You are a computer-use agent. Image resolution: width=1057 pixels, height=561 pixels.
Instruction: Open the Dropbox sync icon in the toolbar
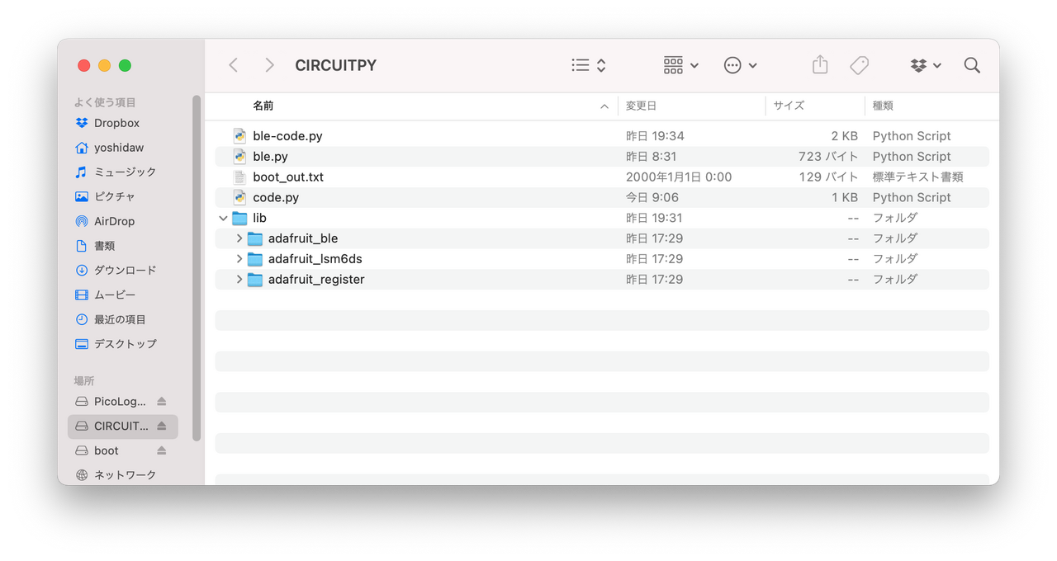920,64
